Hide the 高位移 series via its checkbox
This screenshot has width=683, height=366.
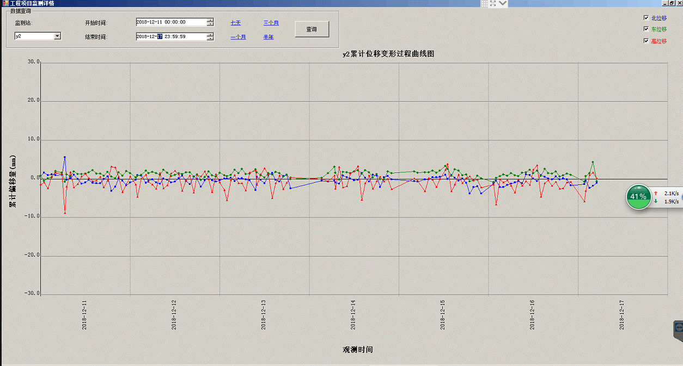click(647, 41)
